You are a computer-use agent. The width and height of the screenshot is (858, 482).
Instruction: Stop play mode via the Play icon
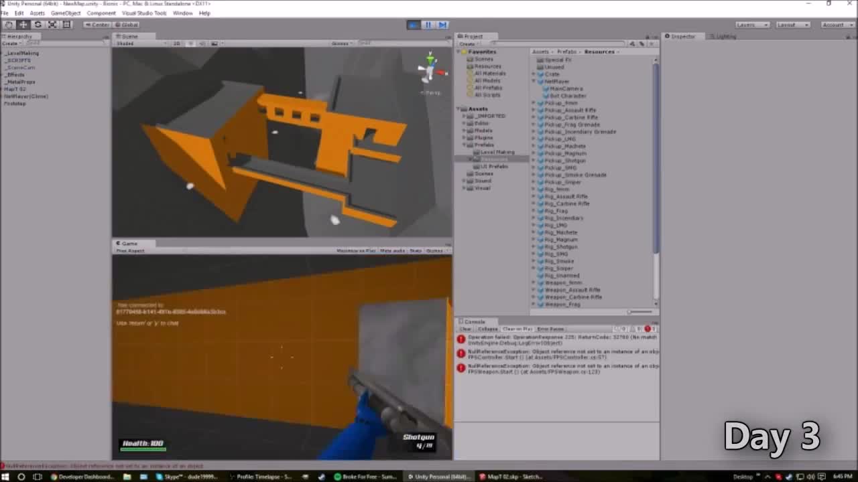click(412, 24)
